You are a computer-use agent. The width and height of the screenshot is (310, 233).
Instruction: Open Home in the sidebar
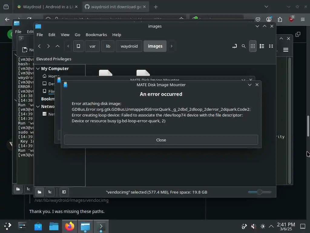[51, 76]
